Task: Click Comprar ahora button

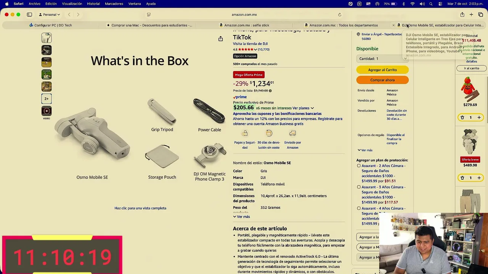Action: pyautogui.click(x=382, y=80)
